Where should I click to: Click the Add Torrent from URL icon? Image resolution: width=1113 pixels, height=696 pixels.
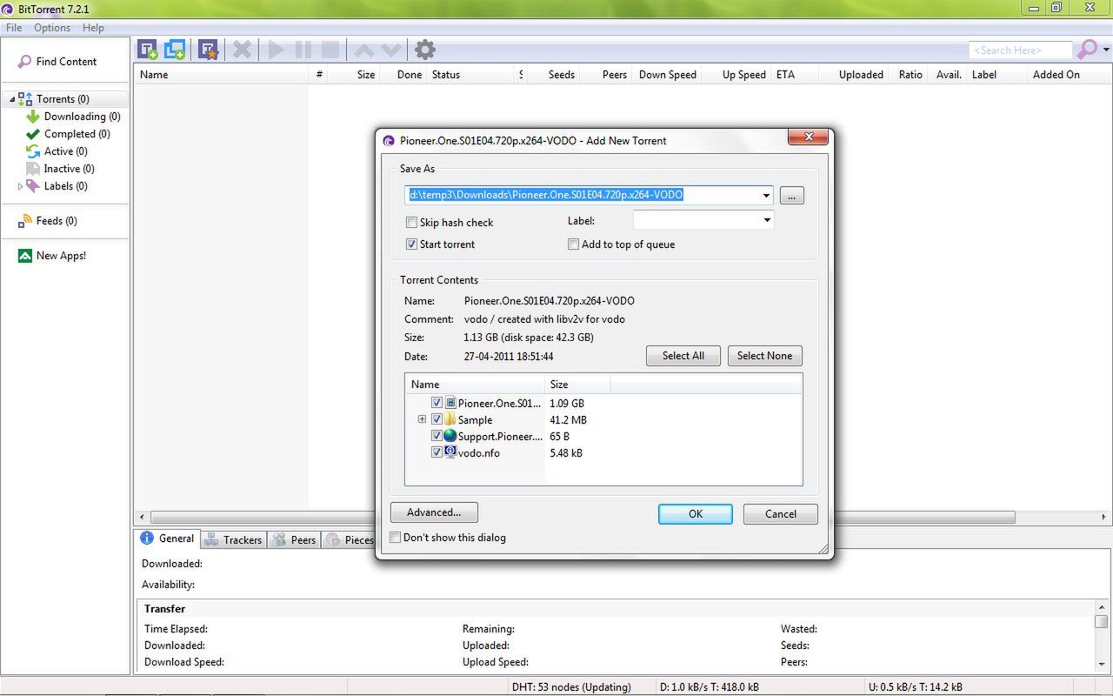pyautogui.click(x=176, y=50)
